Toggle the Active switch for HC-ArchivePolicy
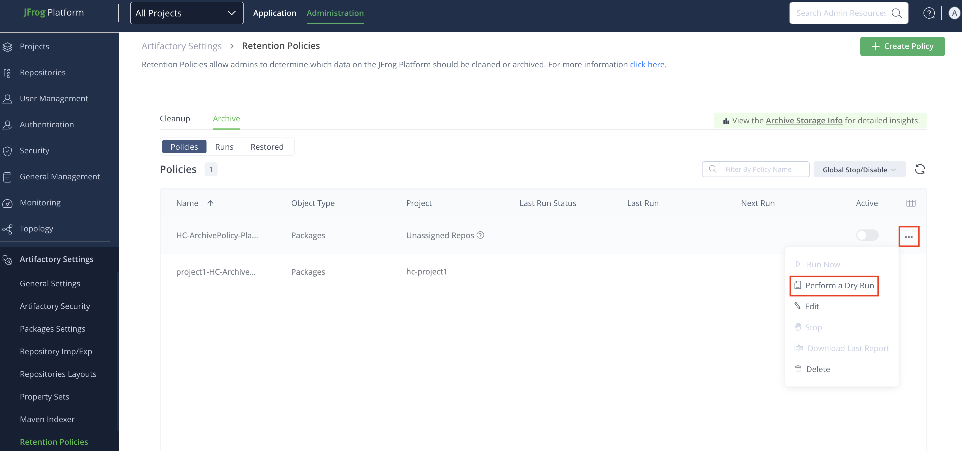This screenshot has height=451, width=962. [x=867, y=235]
